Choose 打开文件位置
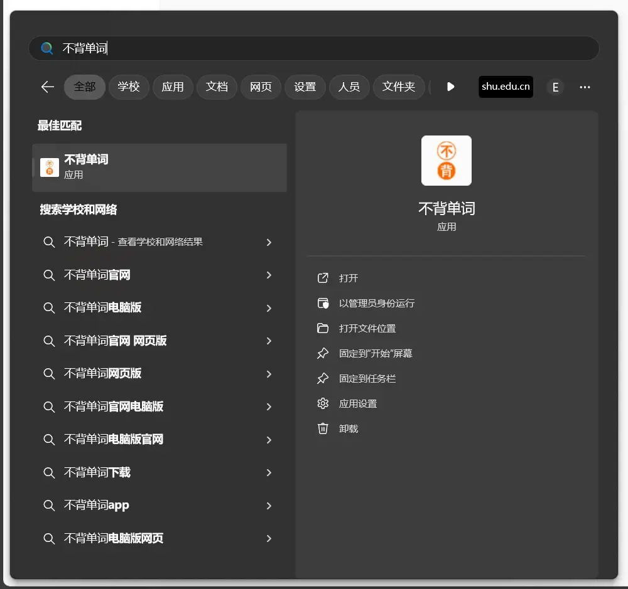 367,329
